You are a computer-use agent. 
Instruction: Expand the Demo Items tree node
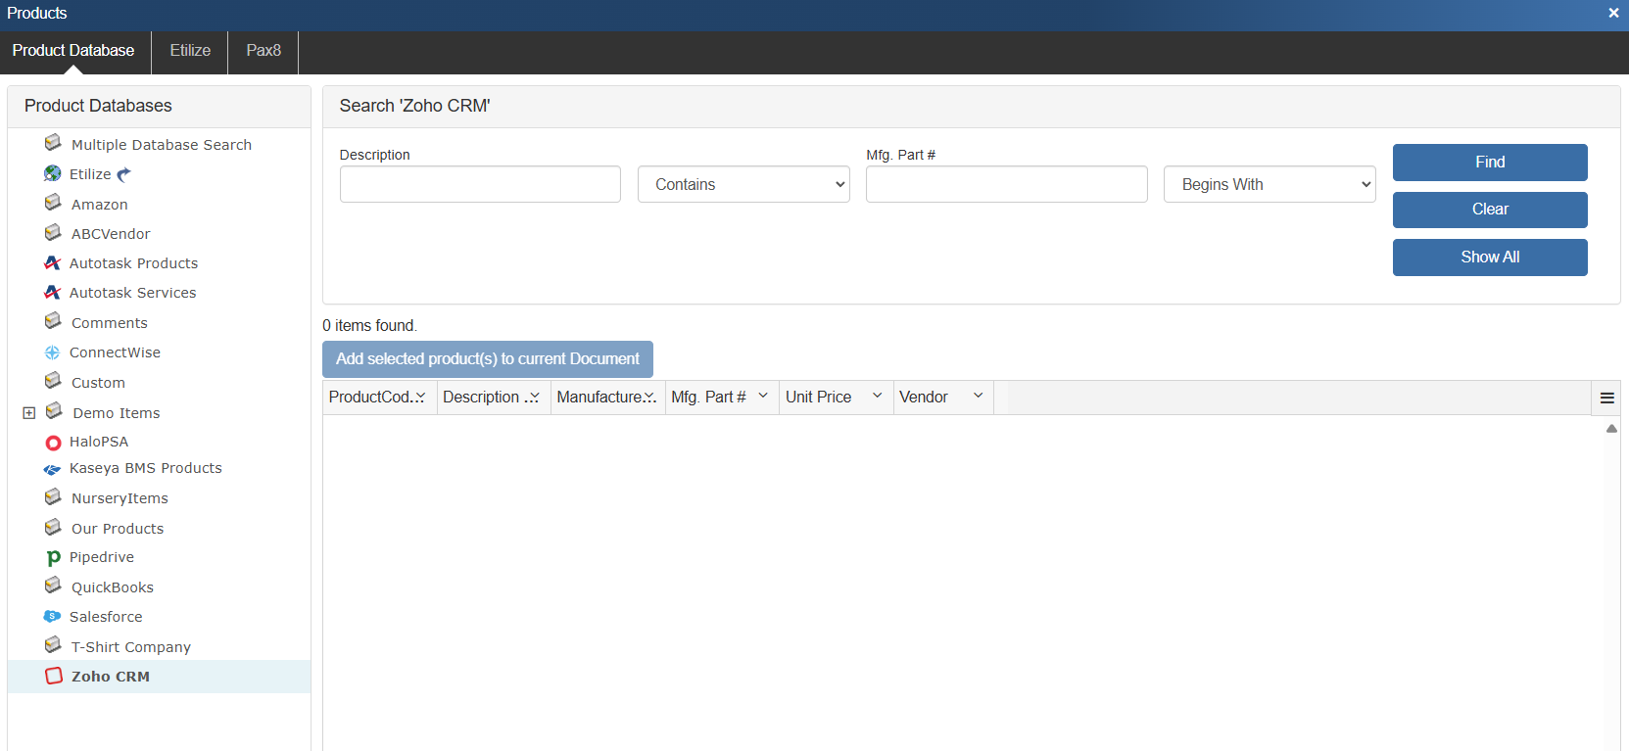click(x=29, y=413)
